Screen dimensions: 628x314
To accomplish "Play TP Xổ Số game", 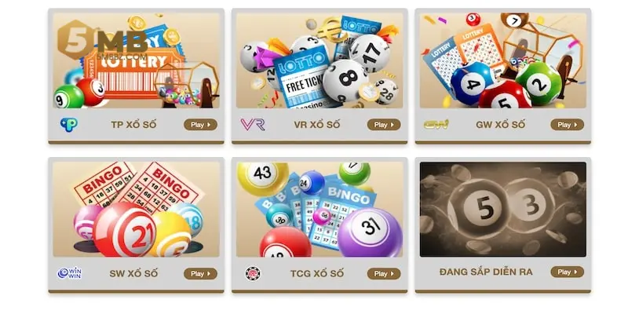I will (x=200, y=125).
